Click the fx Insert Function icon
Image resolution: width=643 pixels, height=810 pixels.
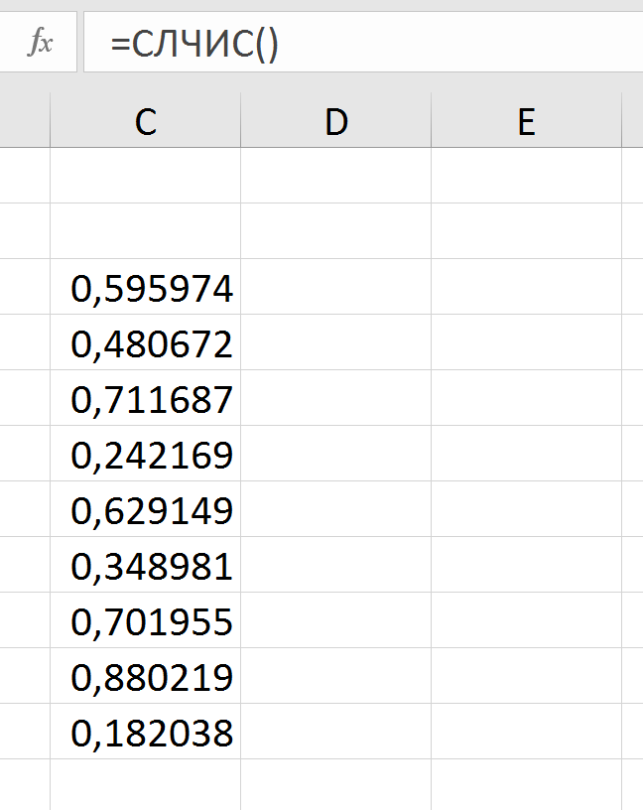coord(40,43)
